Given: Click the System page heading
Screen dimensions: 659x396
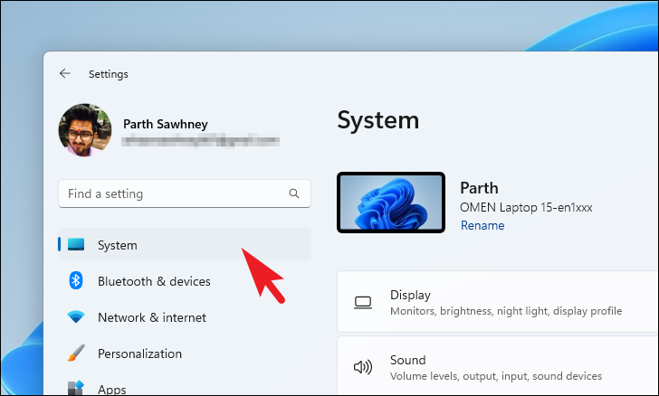Looking at the screenshot, I should pos(377,120).
